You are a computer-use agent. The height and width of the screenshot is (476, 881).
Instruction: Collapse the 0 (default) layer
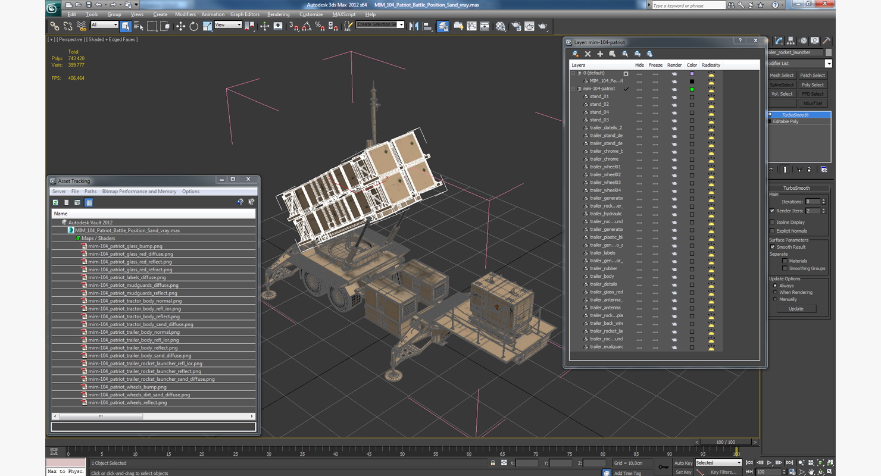coord(574,73)
